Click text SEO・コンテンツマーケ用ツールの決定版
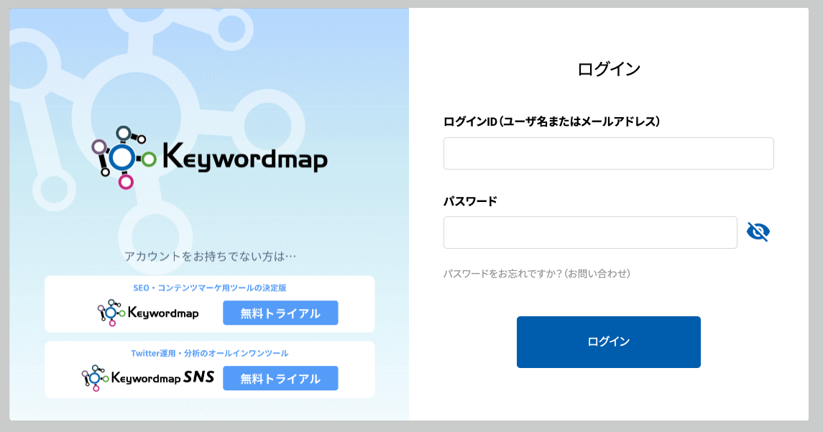The height and width of the screenshot is (432, 823). pos(209,288)
